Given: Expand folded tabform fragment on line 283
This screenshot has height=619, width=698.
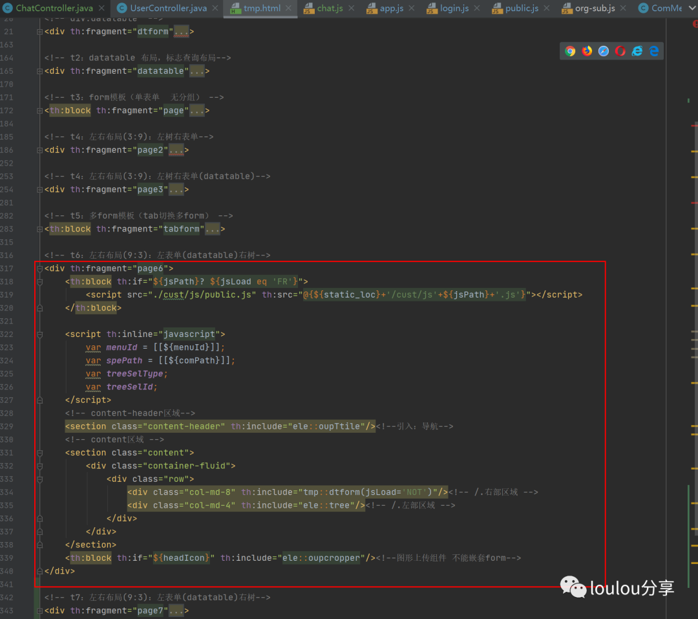Looking at the screenshot, I should coord(39,229).
